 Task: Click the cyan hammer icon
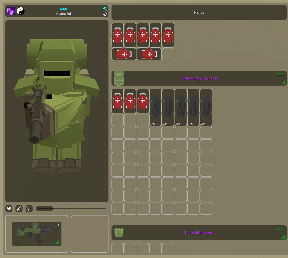(105, 8)
